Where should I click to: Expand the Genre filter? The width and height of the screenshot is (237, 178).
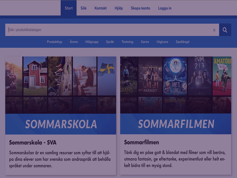point(145,42)
